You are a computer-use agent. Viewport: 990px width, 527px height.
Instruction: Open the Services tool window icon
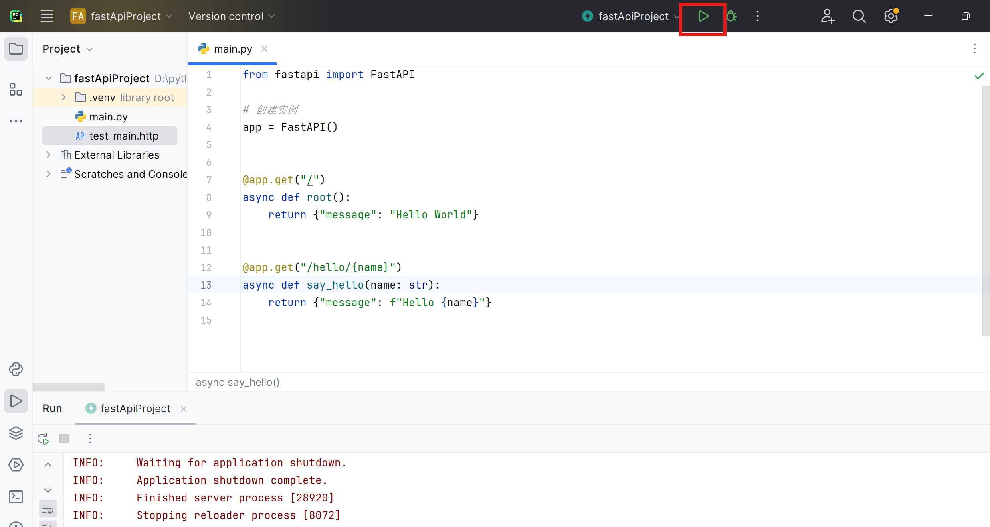tap(16, 465)
